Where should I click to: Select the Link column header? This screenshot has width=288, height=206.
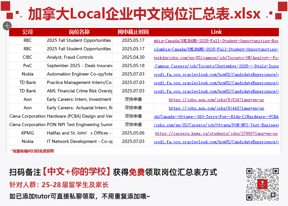216,32
